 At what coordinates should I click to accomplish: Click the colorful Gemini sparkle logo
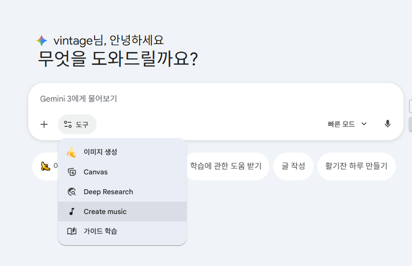(42, 41)
